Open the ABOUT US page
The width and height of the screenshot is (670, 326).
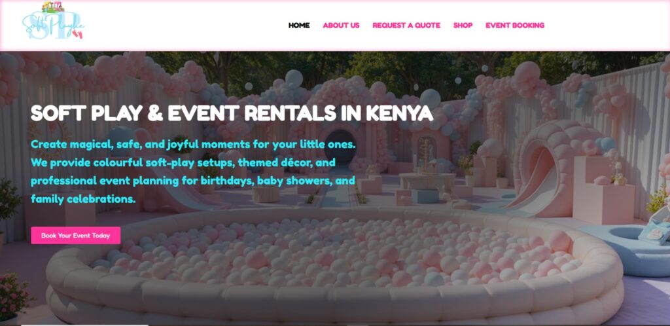tap(341, 26)
